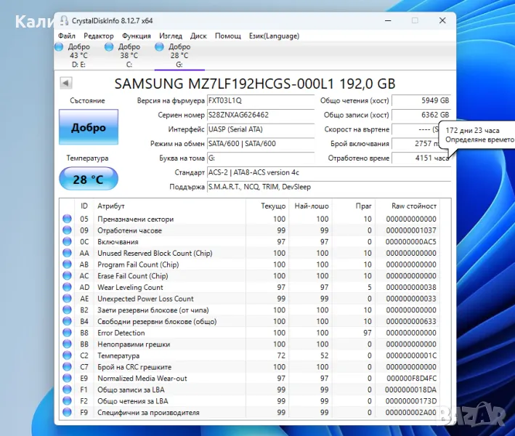Click the CrystalDiskInfo app icon in title bar
515x436 pixels.
(64, 21)
